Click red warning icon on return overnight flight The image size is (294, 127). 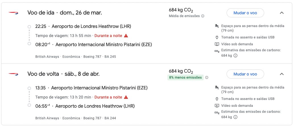tap(126, 97)
